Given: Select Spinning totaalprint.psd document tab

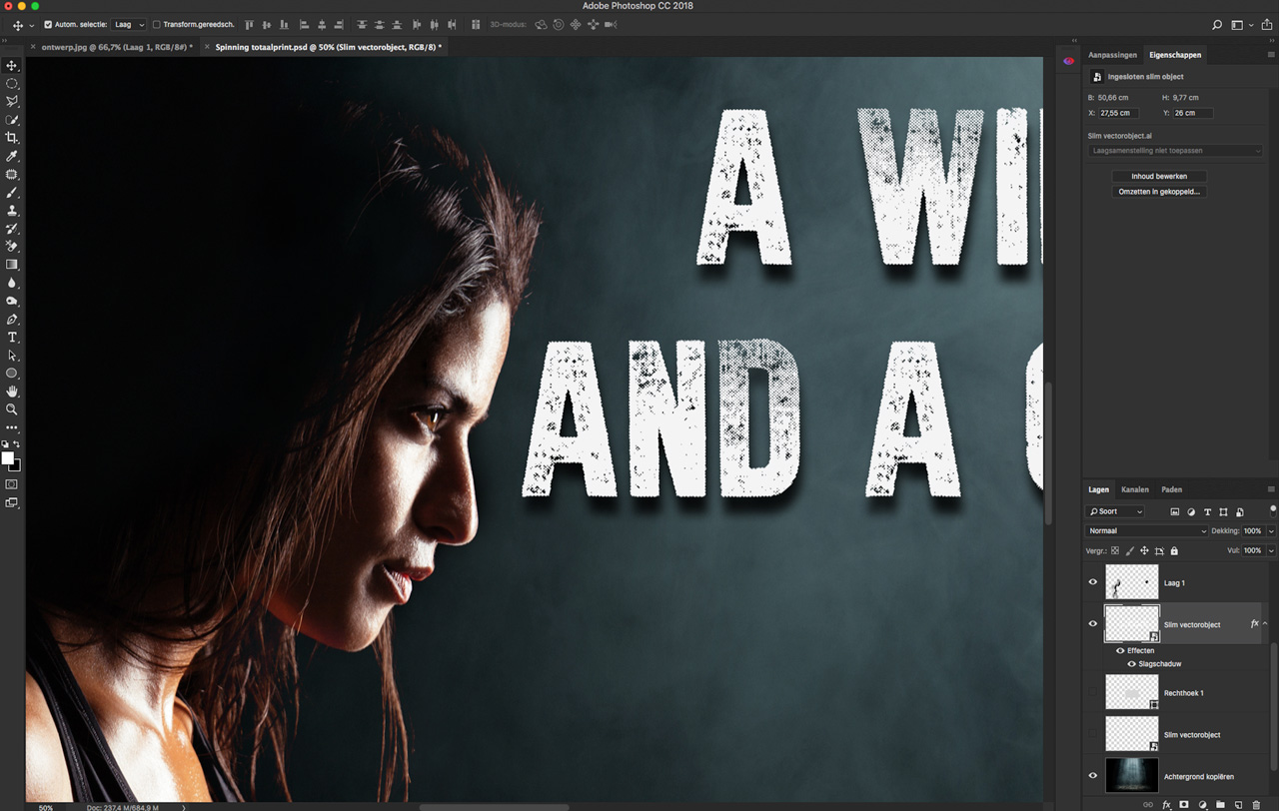Looking at the screenshot, I should [x=328, y=47].
